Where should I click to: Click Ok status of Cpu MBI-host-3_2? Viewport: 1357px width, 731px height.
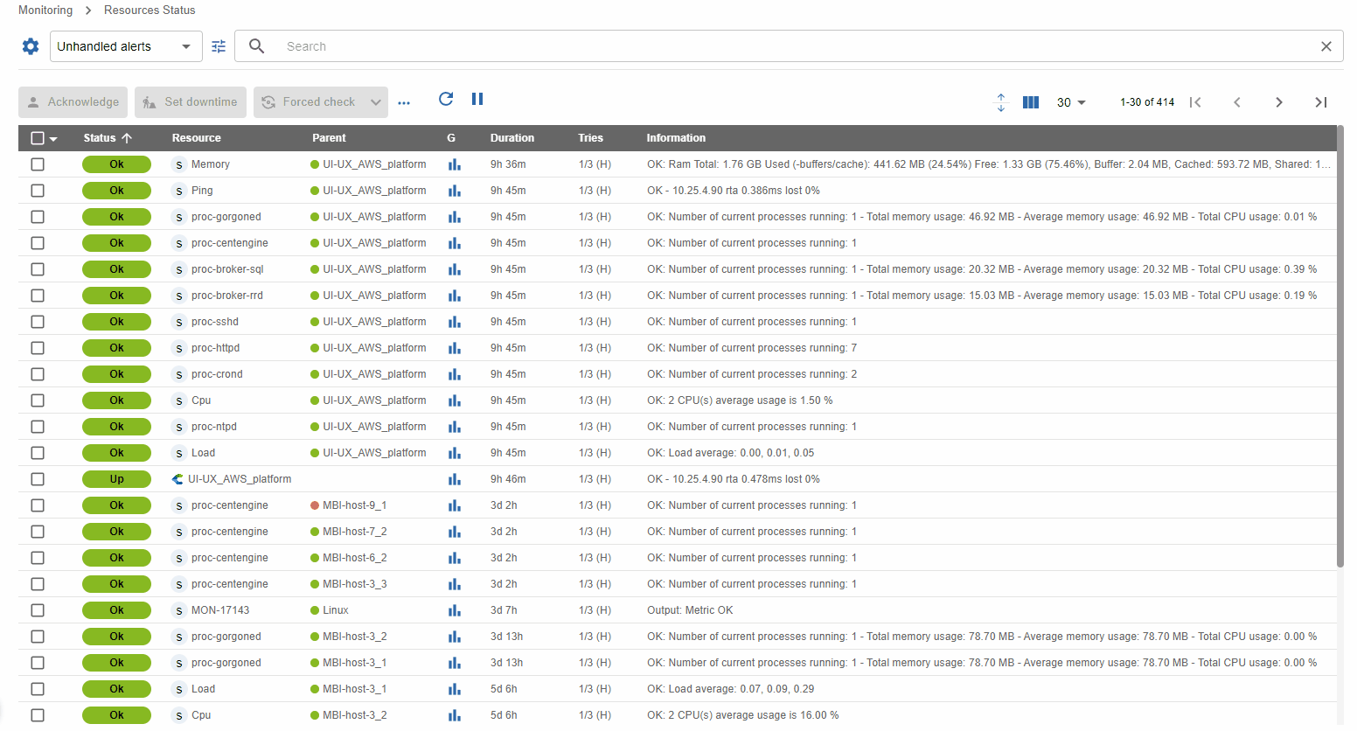[x=116, y=715]
